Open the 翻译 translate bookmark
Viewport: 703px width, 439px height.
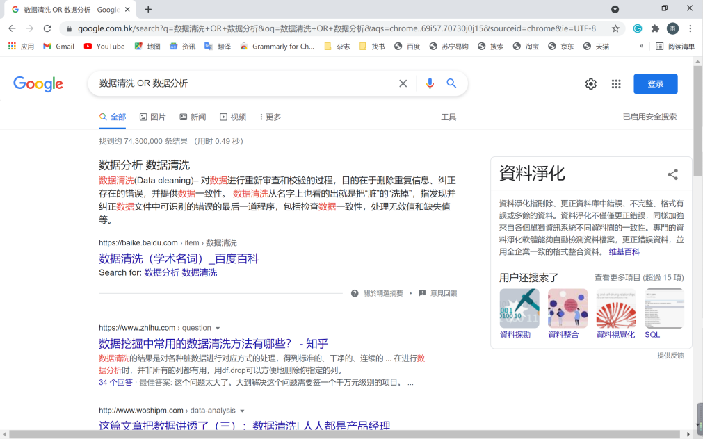[x=218, y=46]
